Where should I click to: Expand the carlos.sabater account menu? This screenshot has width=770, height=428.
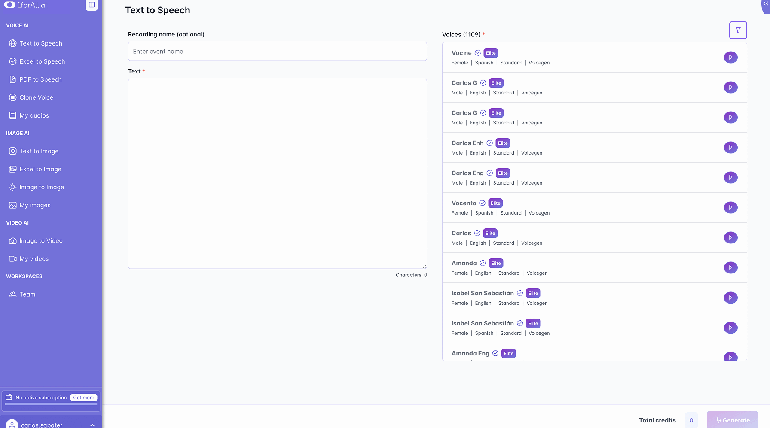(x=92, y=425)
